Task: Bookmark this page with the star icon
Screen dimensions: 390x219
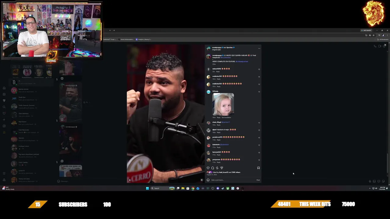Action: [374, 35]
